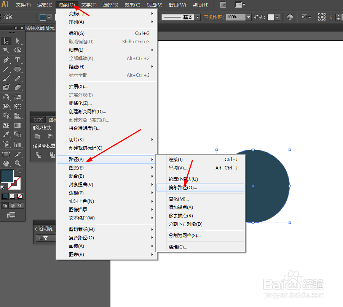343x307 pixels.
Task: Click the recolor artwork wheel icon
Action: point(290,17)
